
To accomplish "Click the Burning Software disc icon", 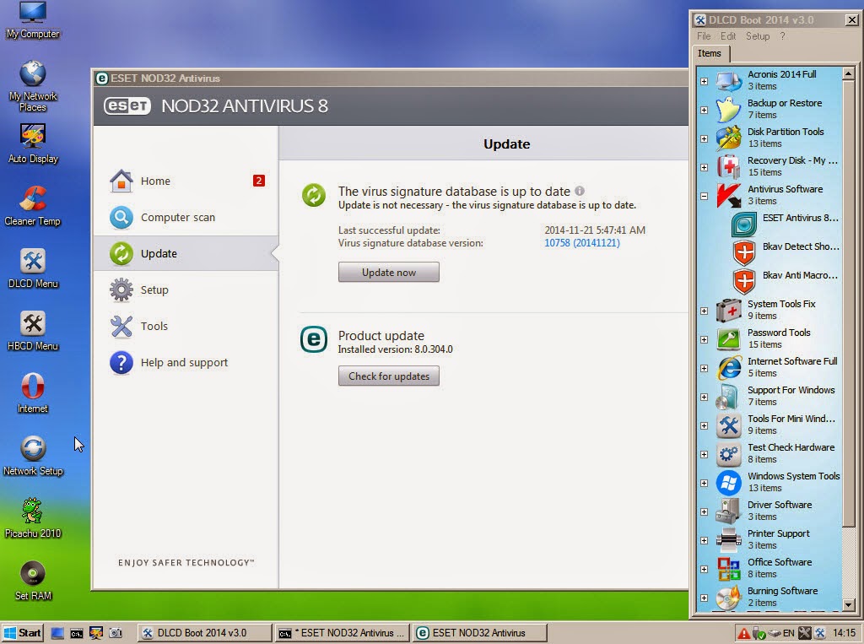I will point(728,597).
